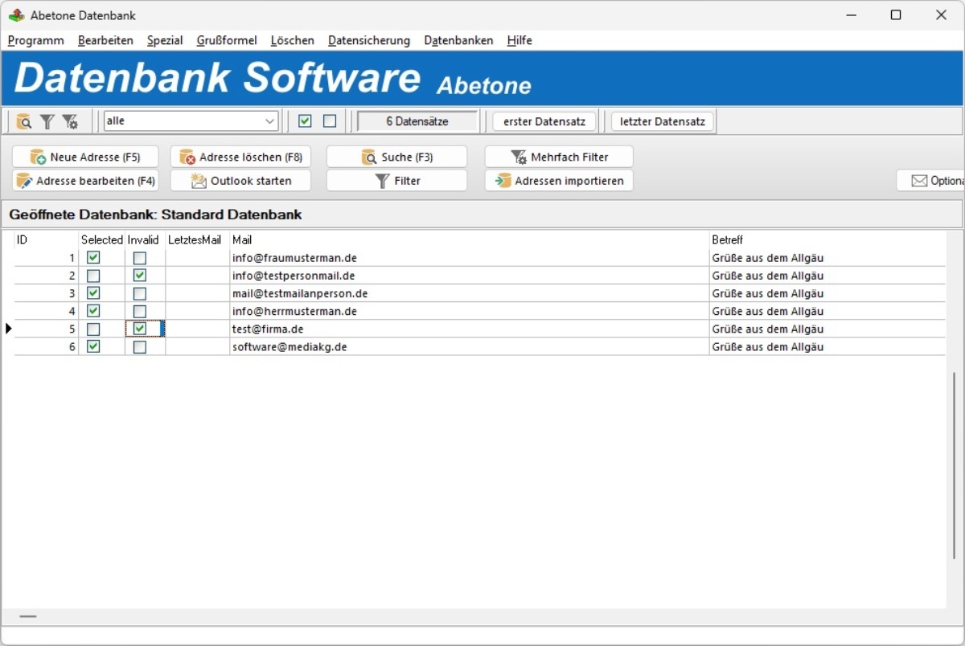This screenshot has width=965, height=646.
Task: Uncheck Selected for mail@testmailanperson.de
Action: coord(93,293)
